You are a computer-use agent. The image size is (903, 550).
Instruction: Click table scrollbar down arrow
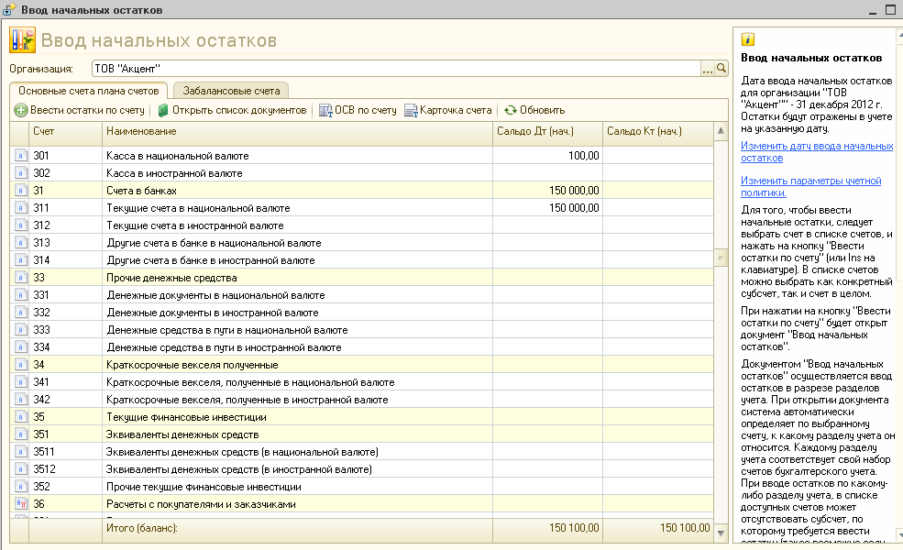[721, 533]
